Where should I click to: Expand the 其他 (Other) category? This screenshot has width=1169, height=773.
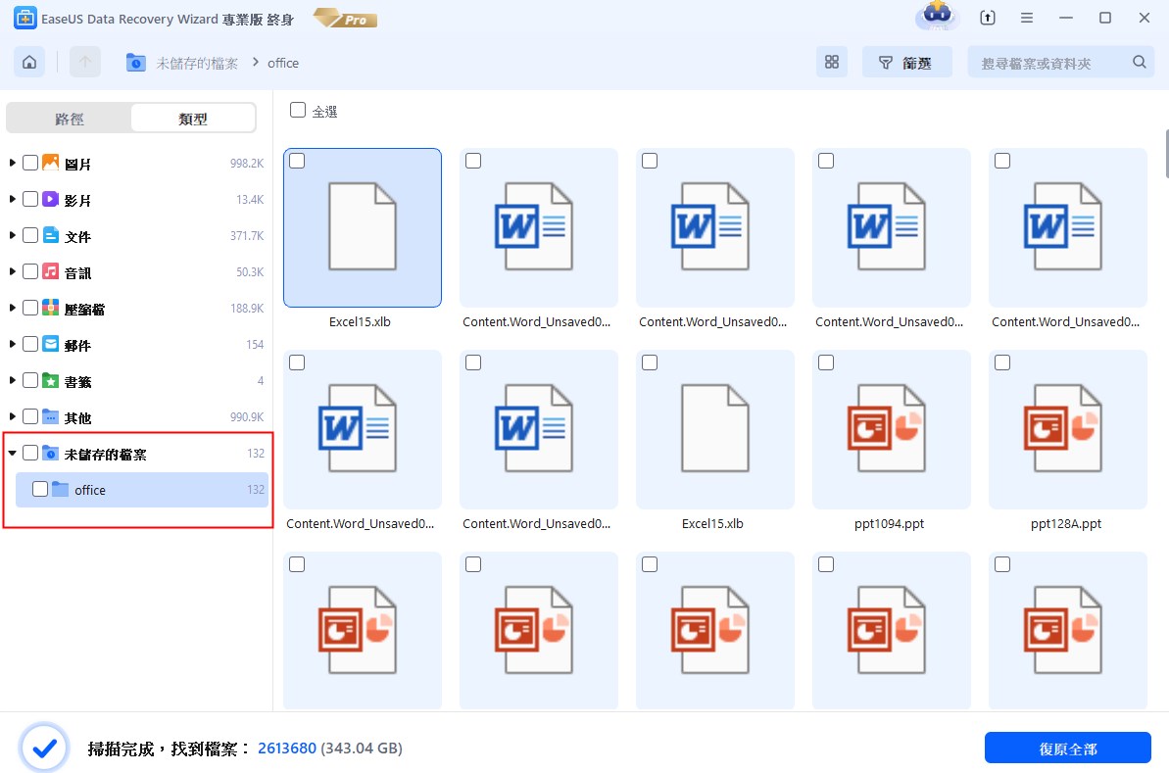tap(12, 416)
